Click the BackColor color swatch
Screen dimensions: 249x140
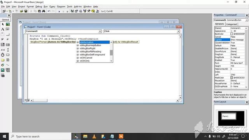(231, 34)
